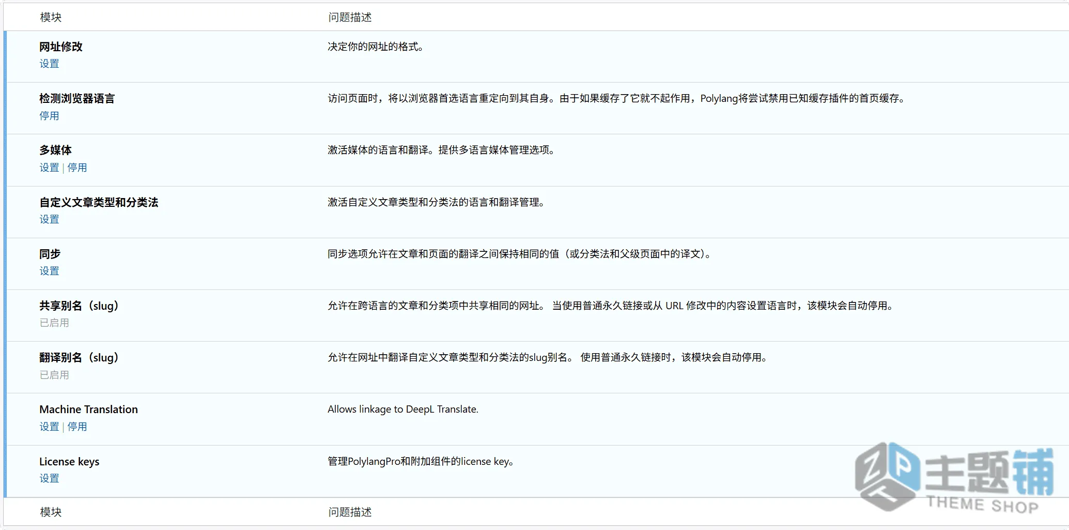Open 设置 link for 多媒体 module
The height and width of the screenshot is (530, 1069).
[49, 168]
